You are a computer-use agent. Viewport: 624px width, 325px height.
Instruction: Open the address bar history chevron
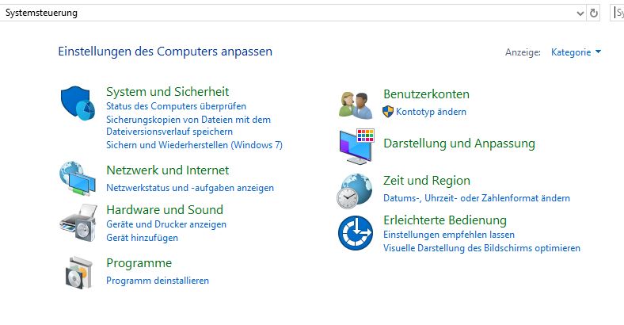click(580, 13)
